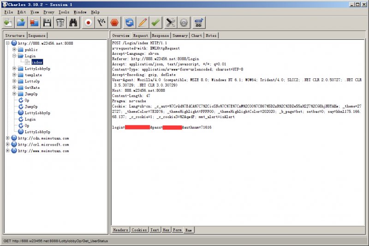
Task: Click the http://888.w23456.net:8088 host label
Action: 45,43
